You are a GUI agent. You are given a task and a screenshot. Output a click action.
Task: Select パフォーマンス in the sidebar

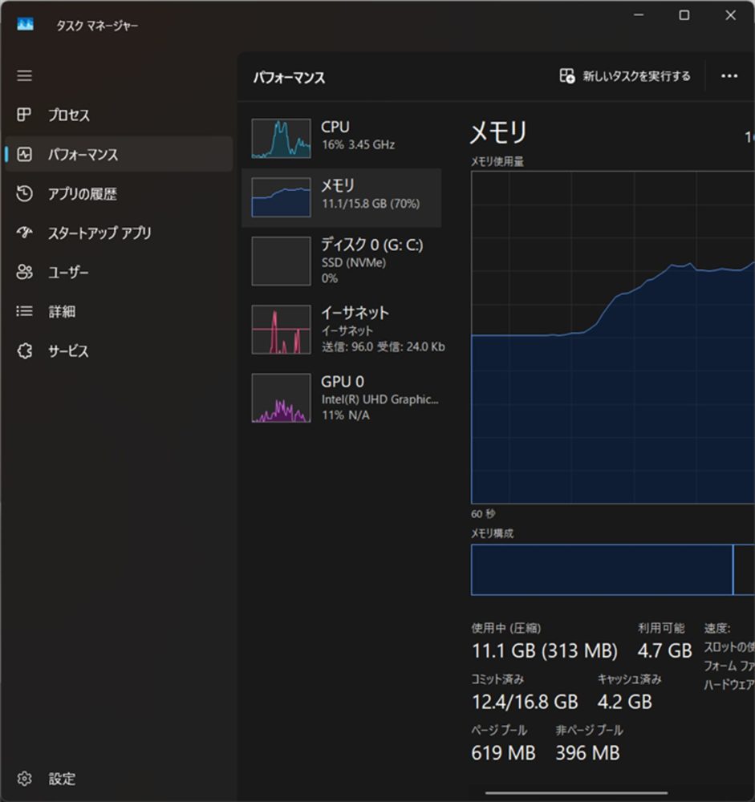click(x=119, y=154)
